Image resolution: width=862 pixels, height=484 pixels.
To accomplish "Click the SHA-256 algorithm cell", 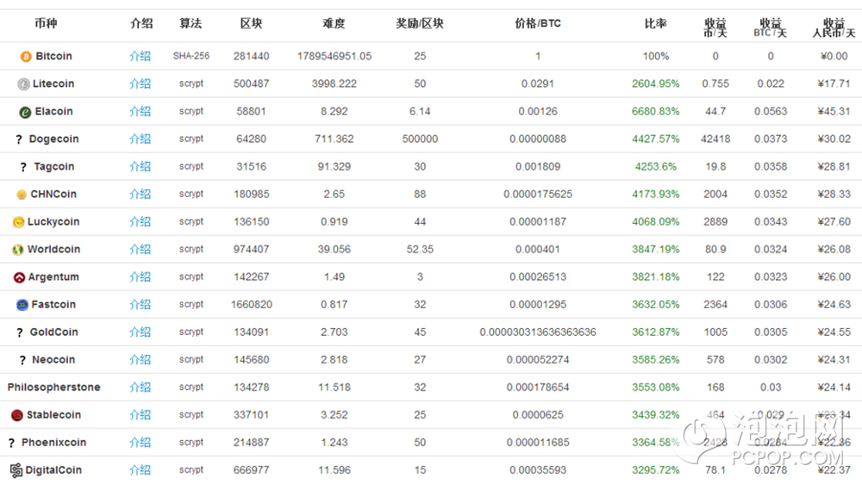I will point(191,56).
